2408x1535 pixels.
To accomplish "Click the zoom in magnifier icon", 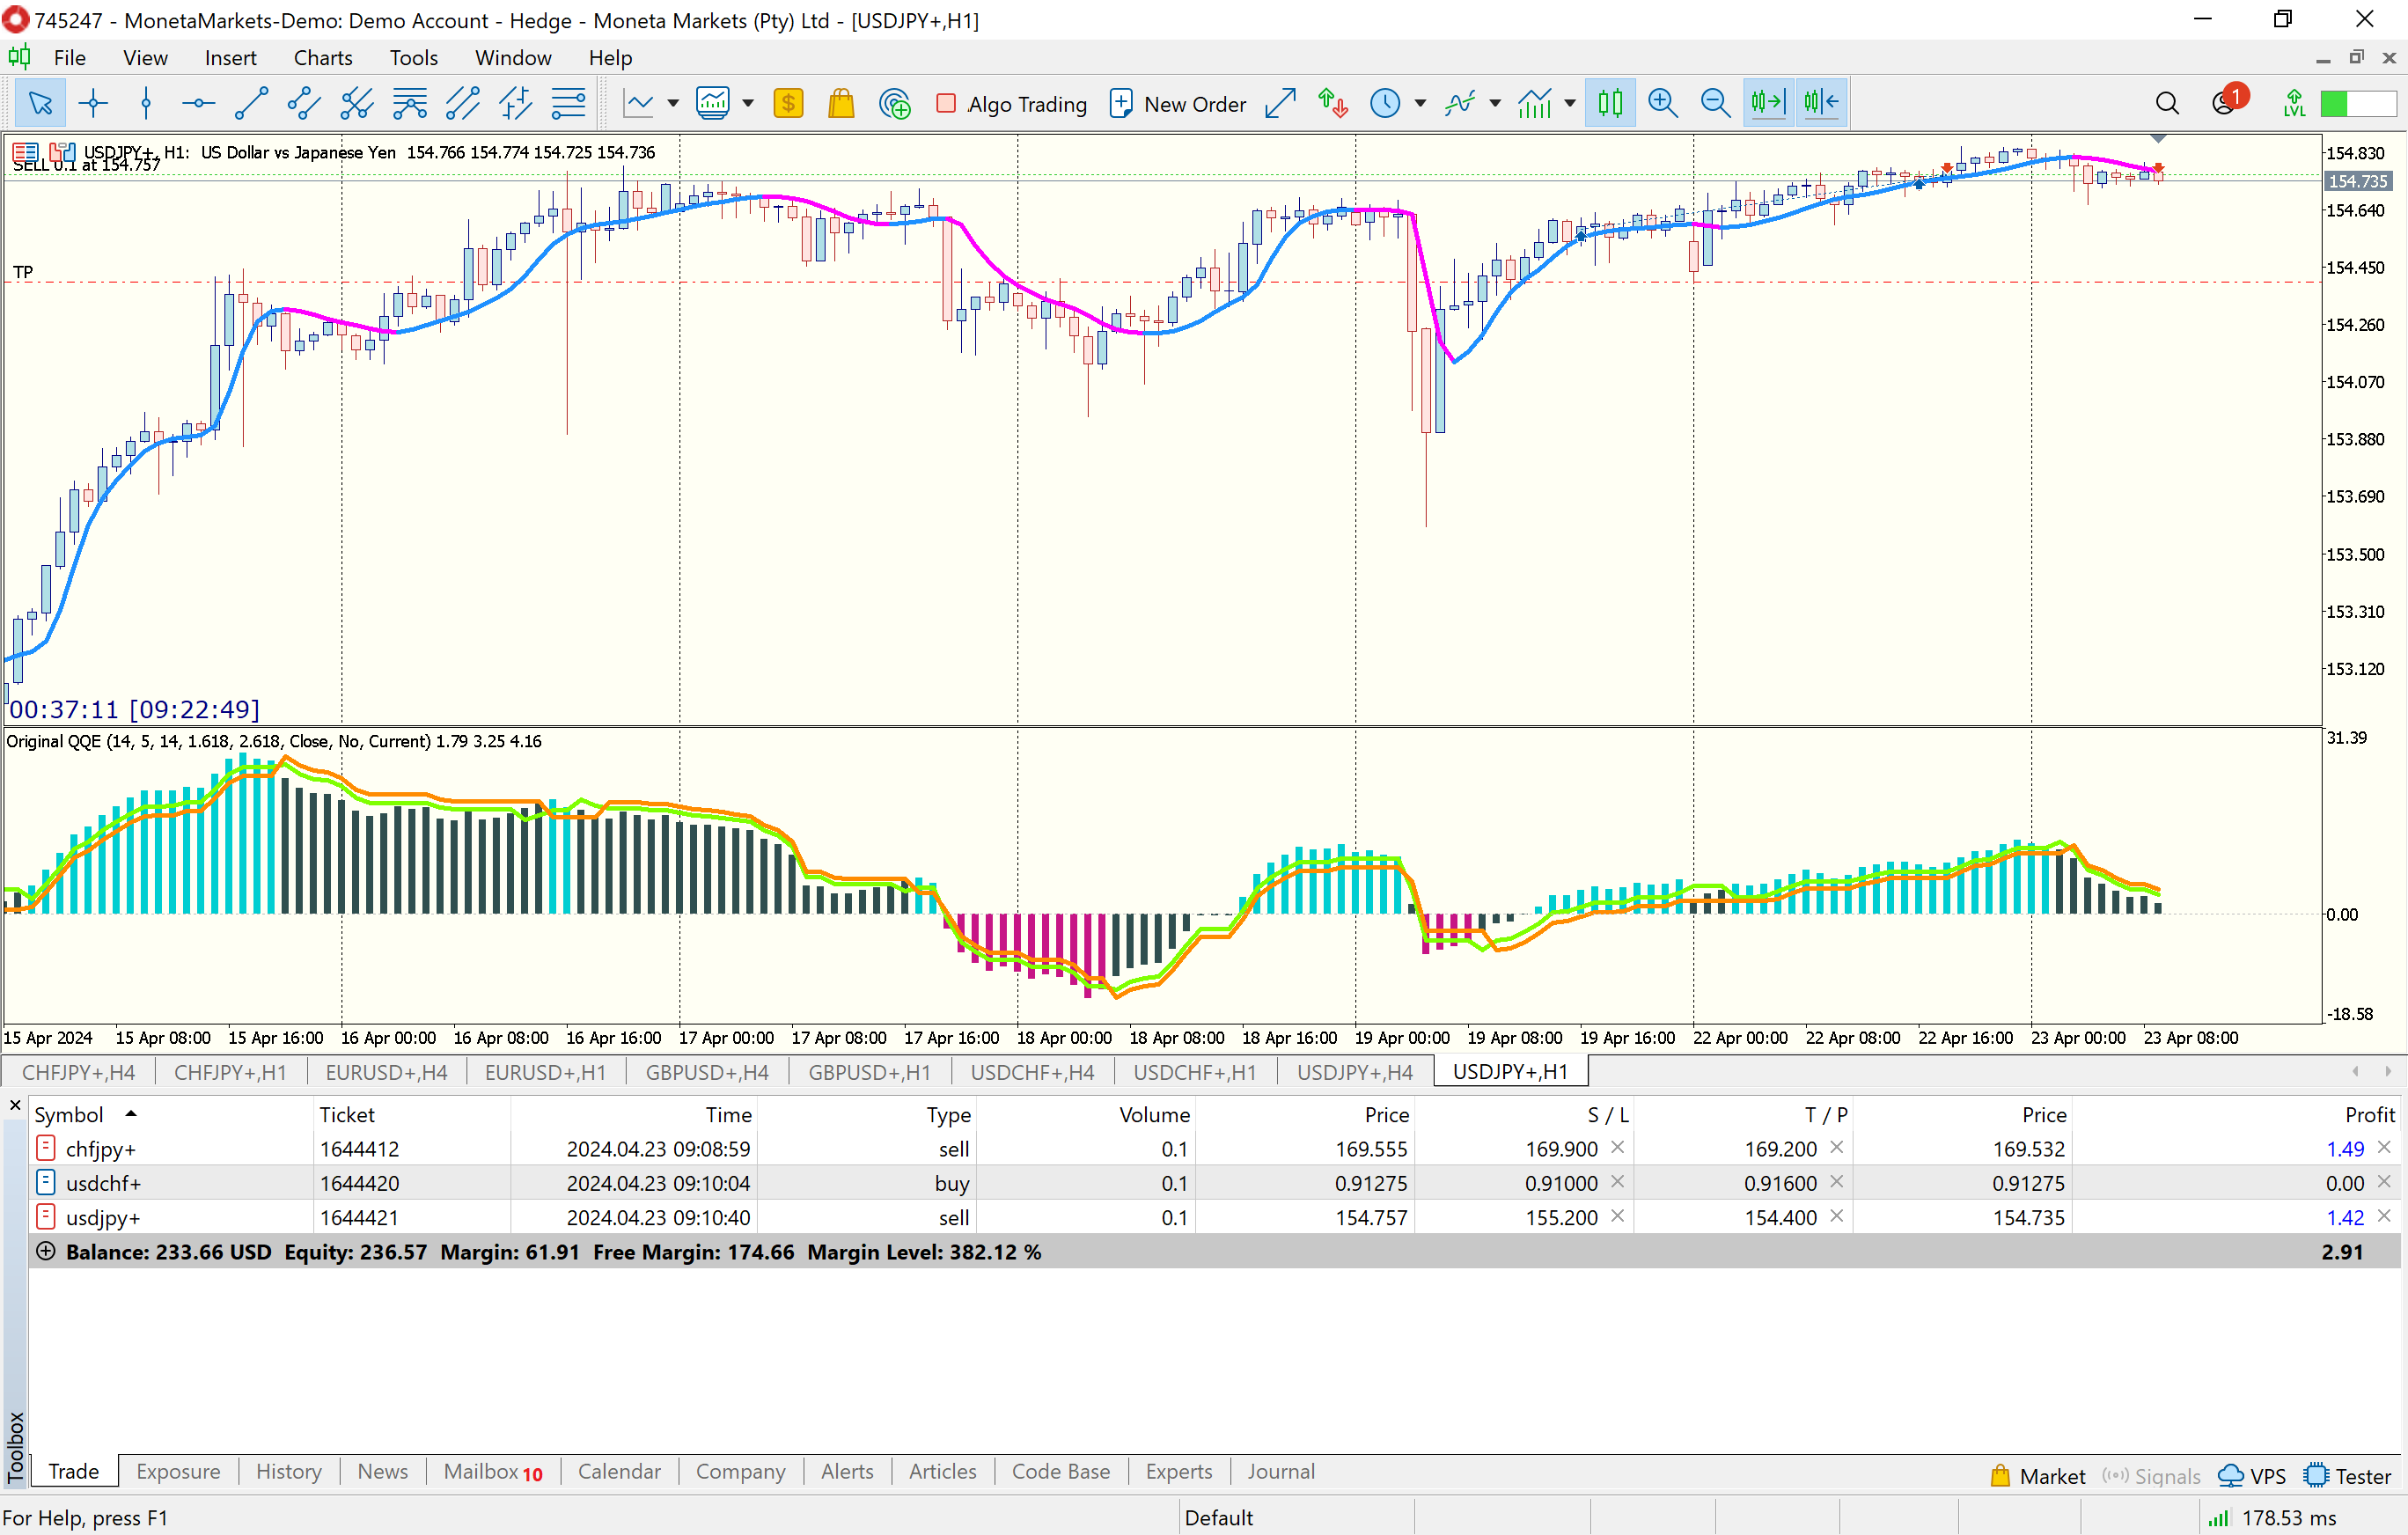I will [1662, 103].
